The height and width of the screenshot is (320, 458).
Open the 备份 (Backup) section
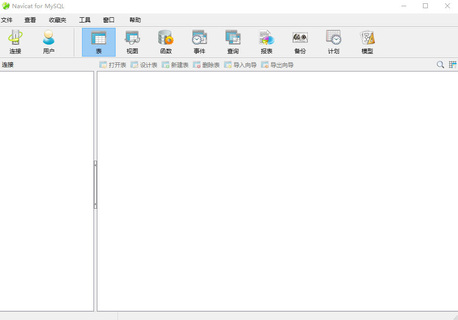pyautogui.click(x=300, y=42)
